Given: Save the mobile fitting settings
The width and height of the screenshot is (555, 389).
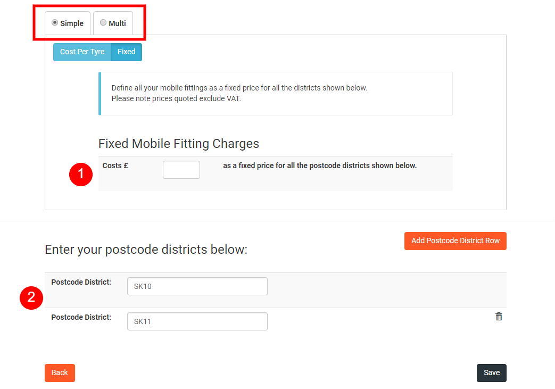Looking at the screenshot, I should [x=491, y=373].
